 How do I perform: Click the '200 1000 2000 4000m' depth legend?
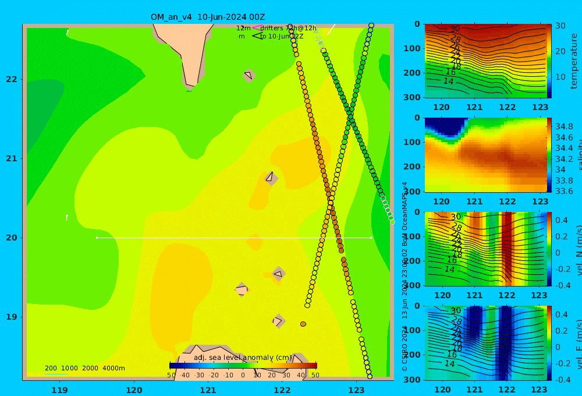(84, 368)
